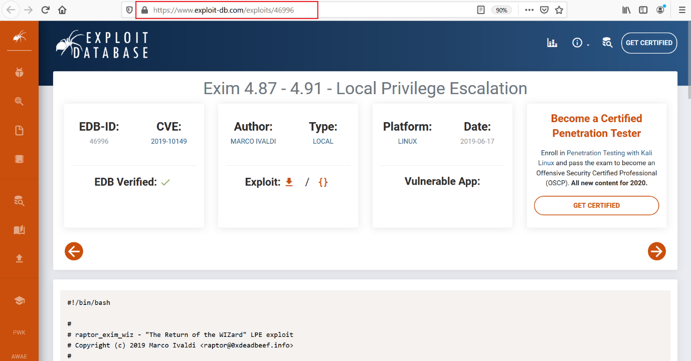Open the Firefox hamburger application menu
Screen dimensions: 691x361
click(682, 10)
